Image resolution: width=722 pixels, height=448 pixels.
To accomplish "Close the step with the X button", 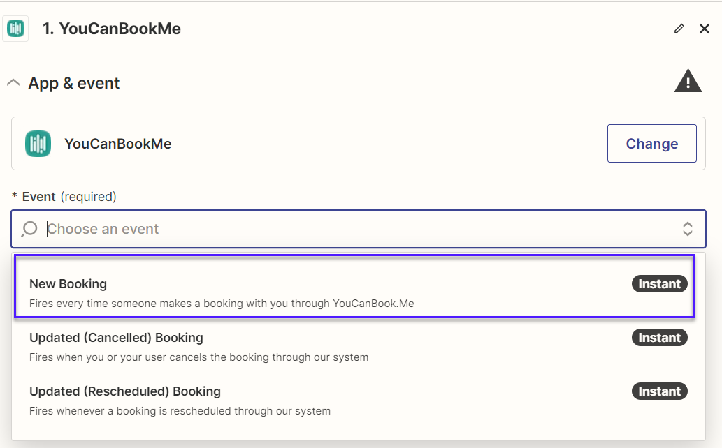I will pyautogui.click(x=705, y=29).
